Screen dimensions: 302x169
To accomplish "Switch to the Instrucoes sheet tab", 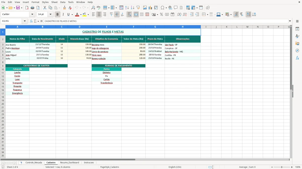I will coord(89,162).
